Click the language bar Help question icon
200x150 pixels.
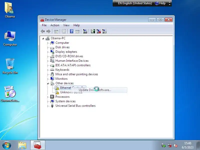pyautogui.click(x=156, y=3)
